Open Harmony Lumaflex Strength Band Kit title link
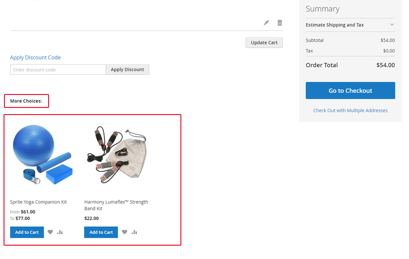Screen dimensions: 409x259 pyautogui.click(x=116, y=205)
